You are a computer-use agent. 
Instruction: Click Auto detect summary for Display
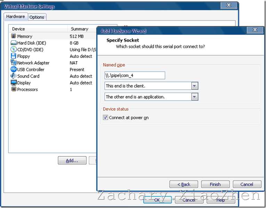(x=81, y=83)
